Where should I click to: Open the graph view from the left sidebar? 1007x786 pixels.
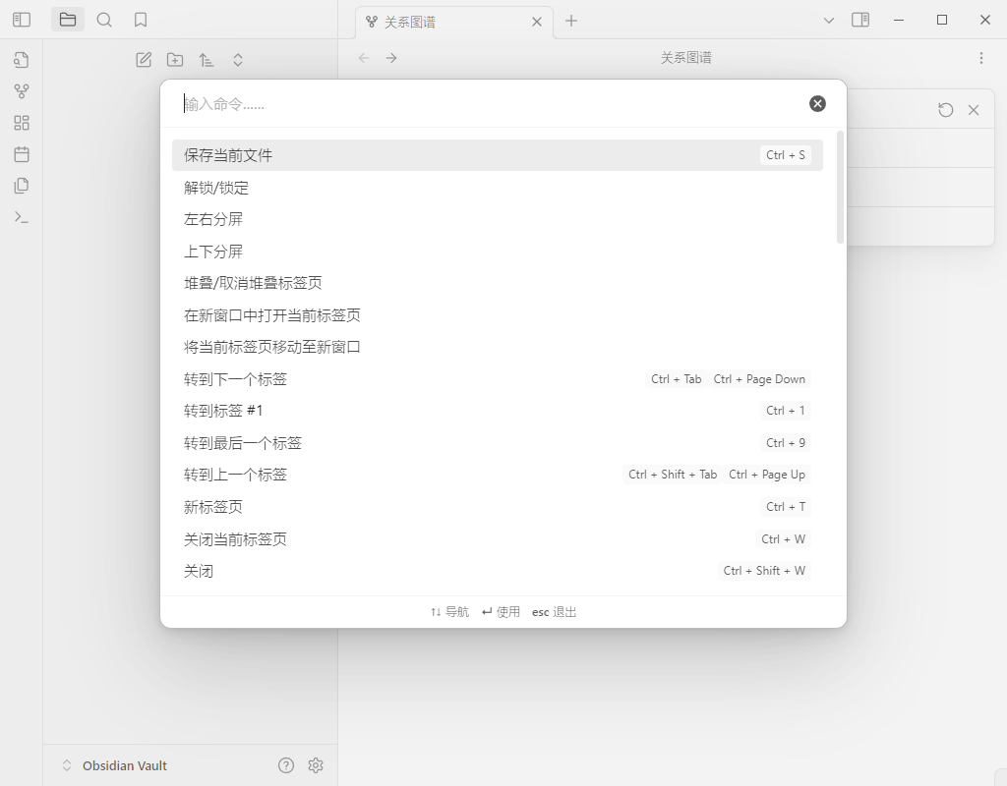point(22,91)
